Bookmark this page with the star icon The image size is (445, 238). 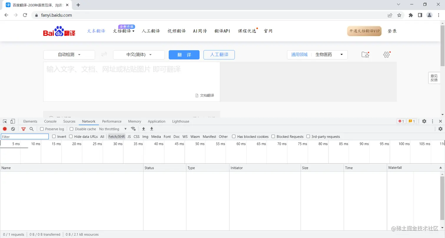pyautogui.click(x=399, y=15)
